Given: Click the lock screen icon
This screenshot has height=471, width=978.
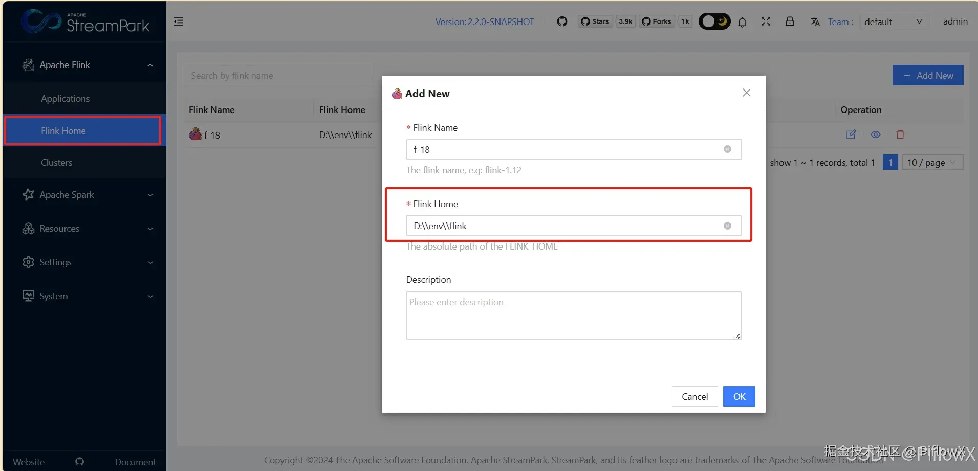Looking at the screenshot, I should tap(790, 21).
